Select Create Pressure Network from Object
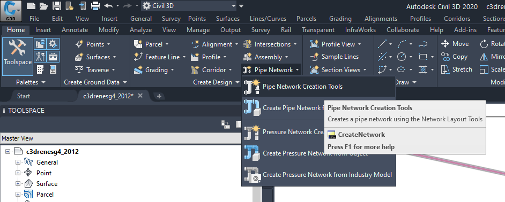The width and height of the screenshot is (505, 202). click(x=318, y=153)
